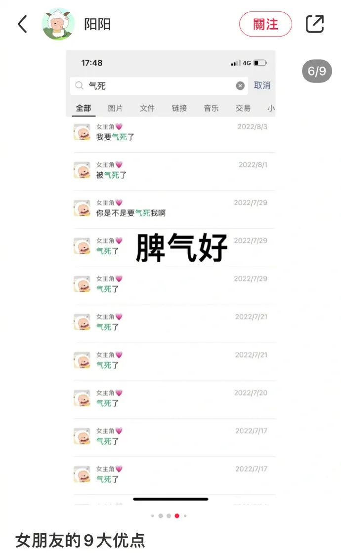Open the 我要气死了 message from 2022/8/3

[170, 133]
